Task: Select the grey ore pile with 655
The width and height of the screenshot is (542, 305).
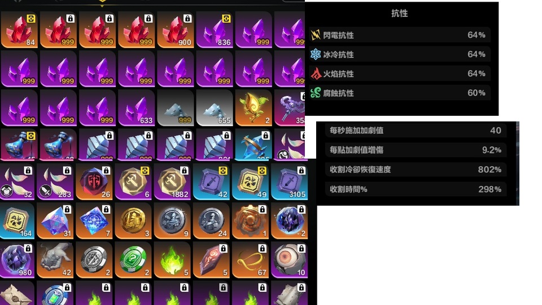Action: click(x=215, y=108)
